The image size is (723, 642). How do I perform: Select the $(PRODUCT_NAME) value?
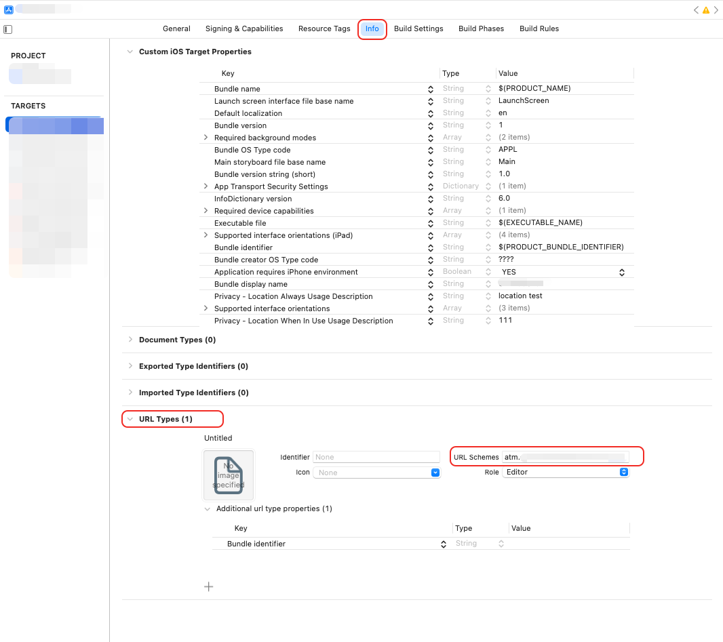(x=534, y=89)
